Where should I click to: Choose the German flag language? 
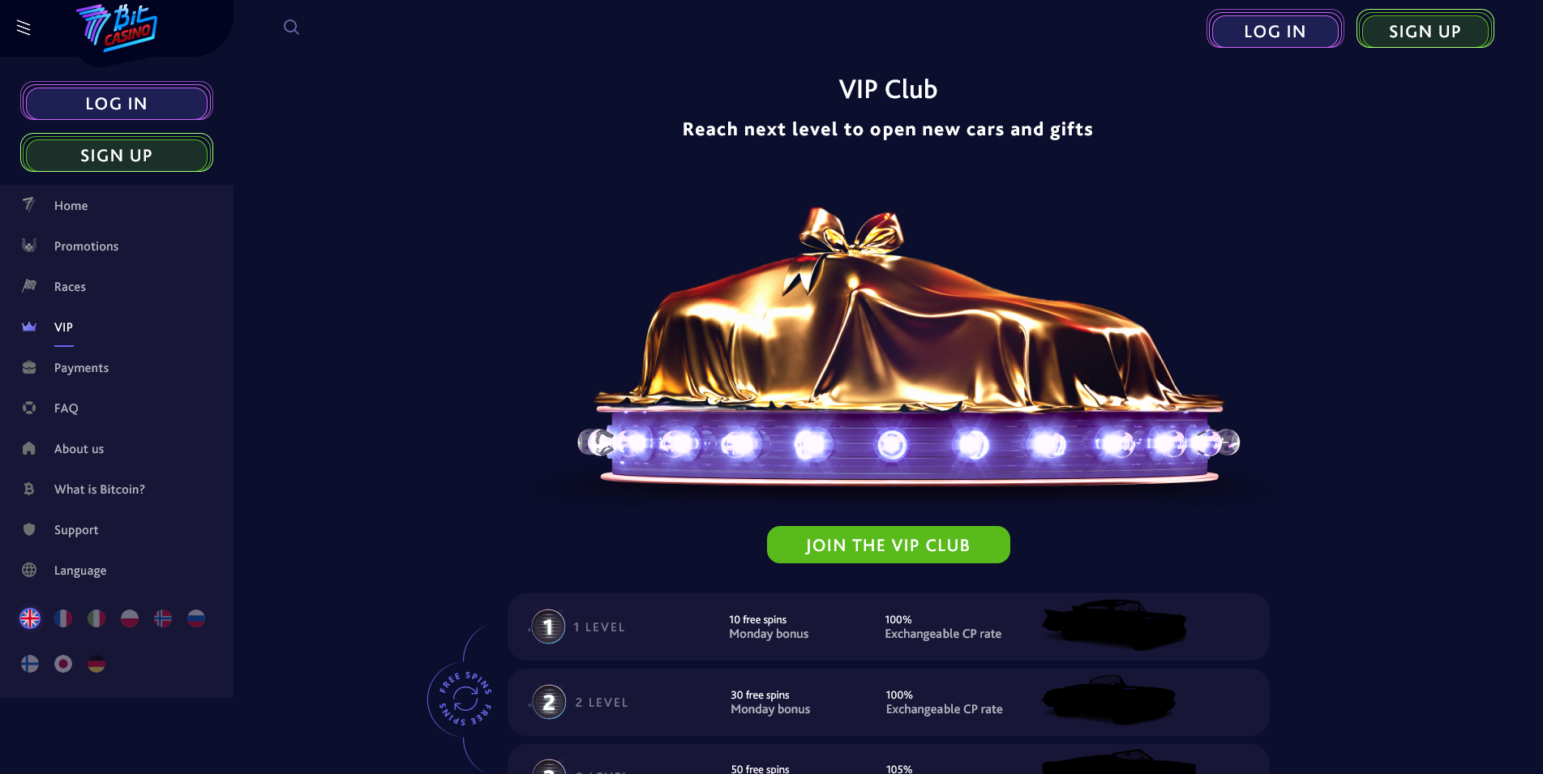click(x=96, y=664)
